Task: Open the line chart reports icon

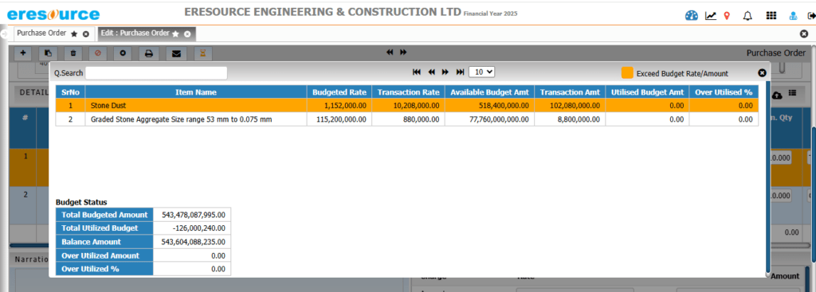Action: 711,16
